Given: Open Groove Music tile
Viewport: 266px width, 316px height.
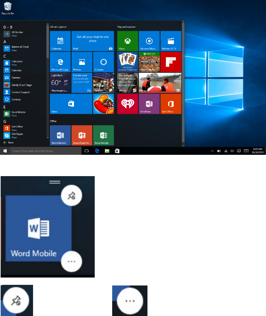Looking at the screenshot, I should (x=149, y=41).
